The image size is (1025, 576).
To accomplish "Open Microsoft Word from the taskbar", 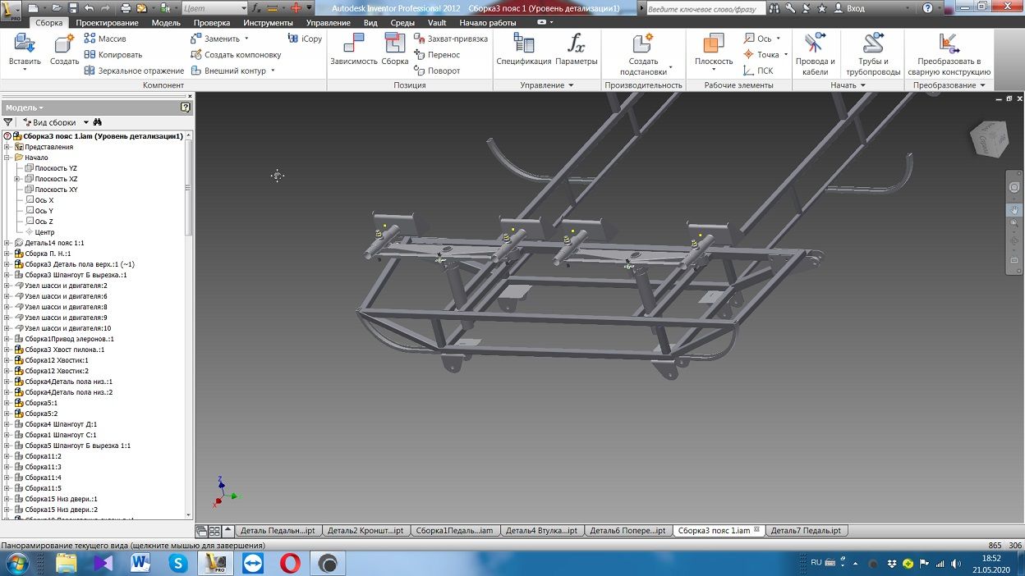I will 140,563.
